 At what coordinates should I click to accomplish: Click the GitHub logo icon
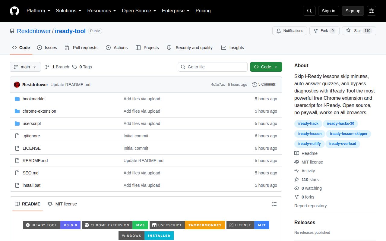[x=14, y=11]
